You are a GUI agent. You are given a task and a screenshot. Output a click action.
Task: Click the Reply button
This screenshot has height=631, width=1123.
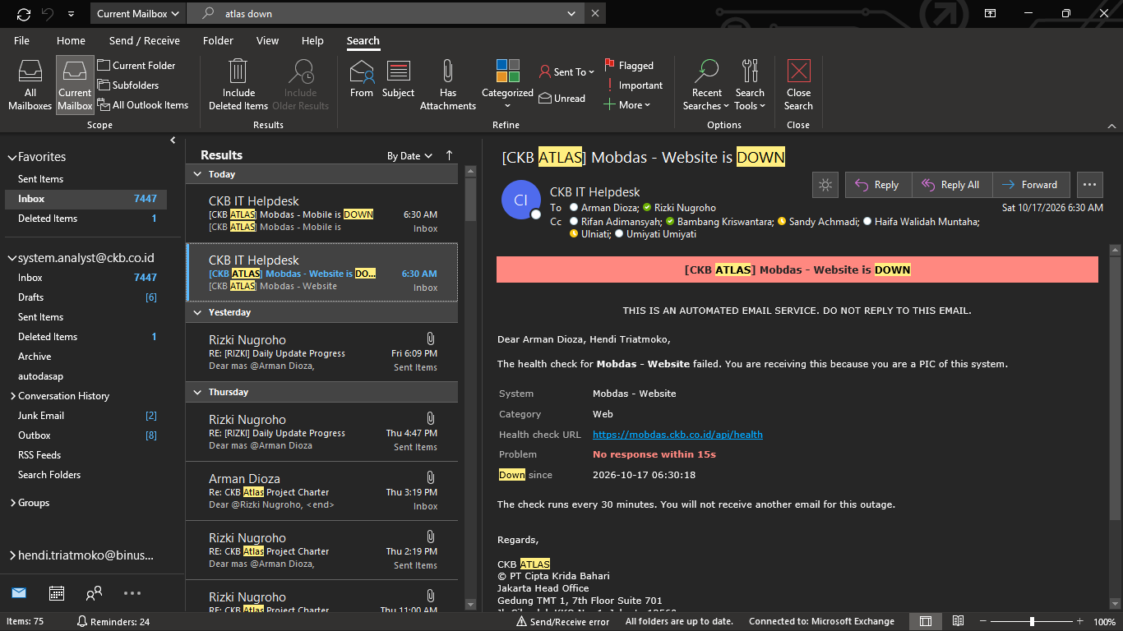pyautogui.click(x=878, y=185)
